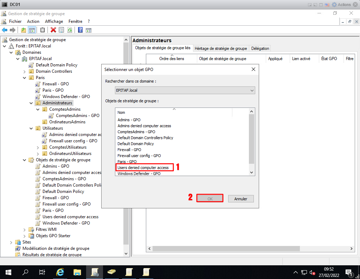
Task: Expand the Domain Controllers tree node
Action: (25, 71)
